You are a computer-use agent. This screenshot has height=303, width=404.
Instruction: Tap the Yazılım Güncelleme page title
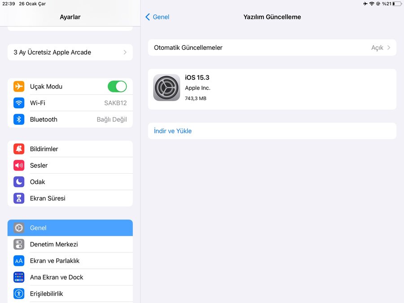coord(272,17)
